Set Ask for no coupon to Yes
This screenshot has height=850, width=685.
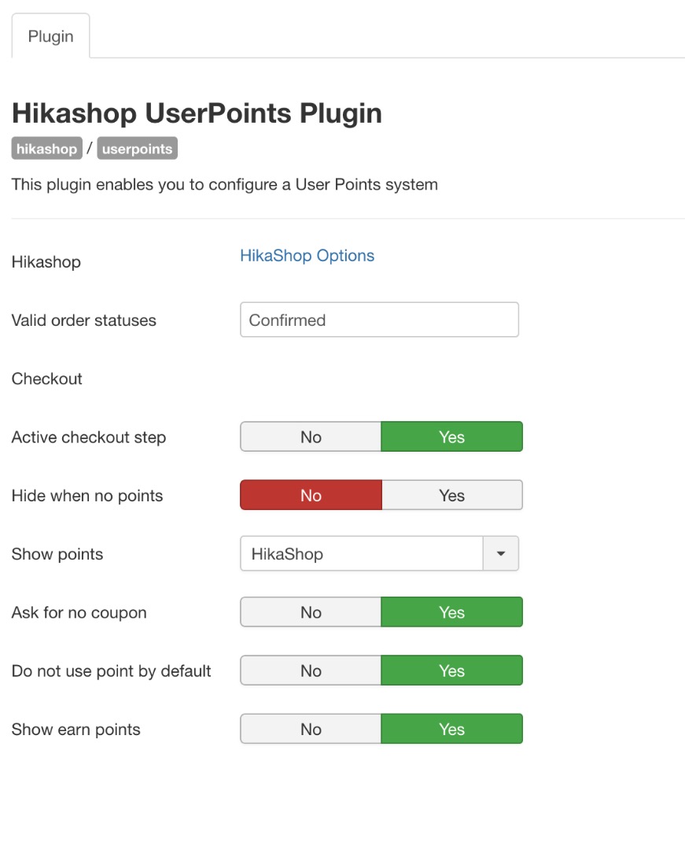(451, 612)
